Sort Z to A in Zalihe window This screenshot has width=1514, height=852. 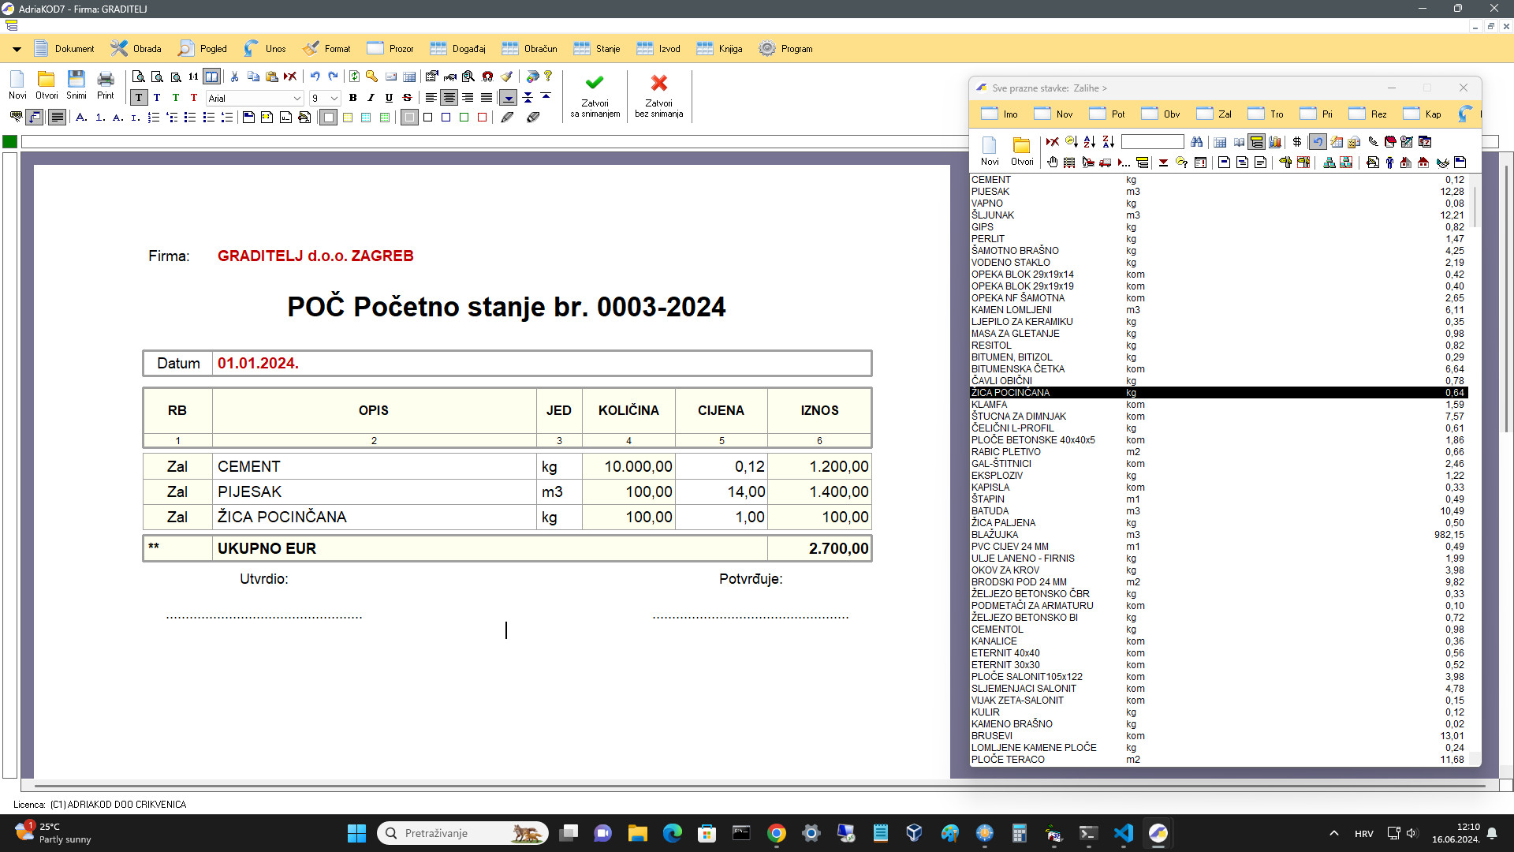point(1108,142)
